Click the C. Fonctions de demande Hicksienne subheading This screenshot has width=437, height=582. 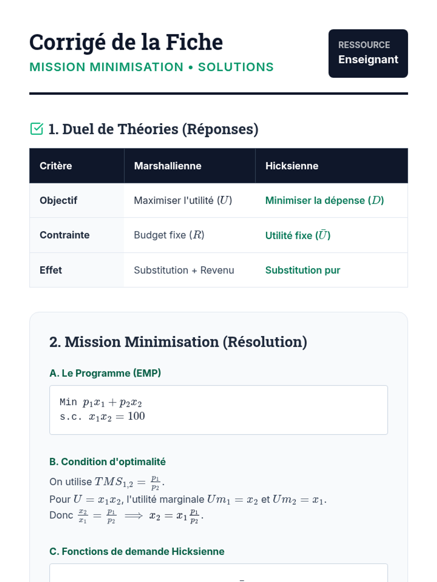point(137,551)
